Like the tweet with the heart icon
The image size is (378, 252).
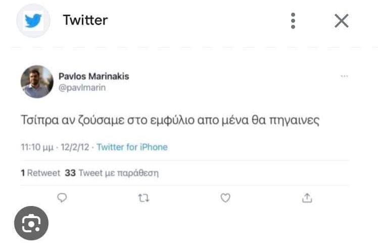[225, 198]
